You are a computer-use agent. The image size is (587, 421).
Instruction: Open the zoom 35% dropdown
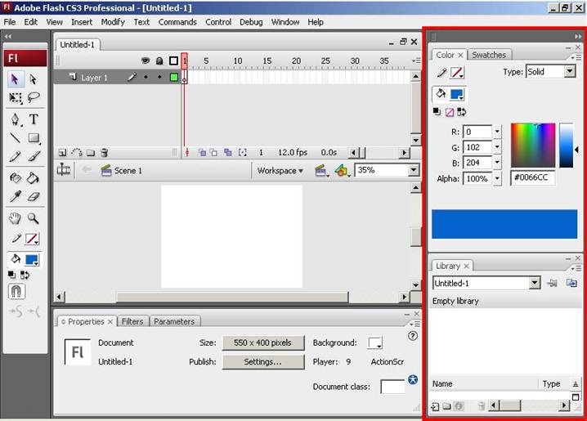tap(414, 170)
